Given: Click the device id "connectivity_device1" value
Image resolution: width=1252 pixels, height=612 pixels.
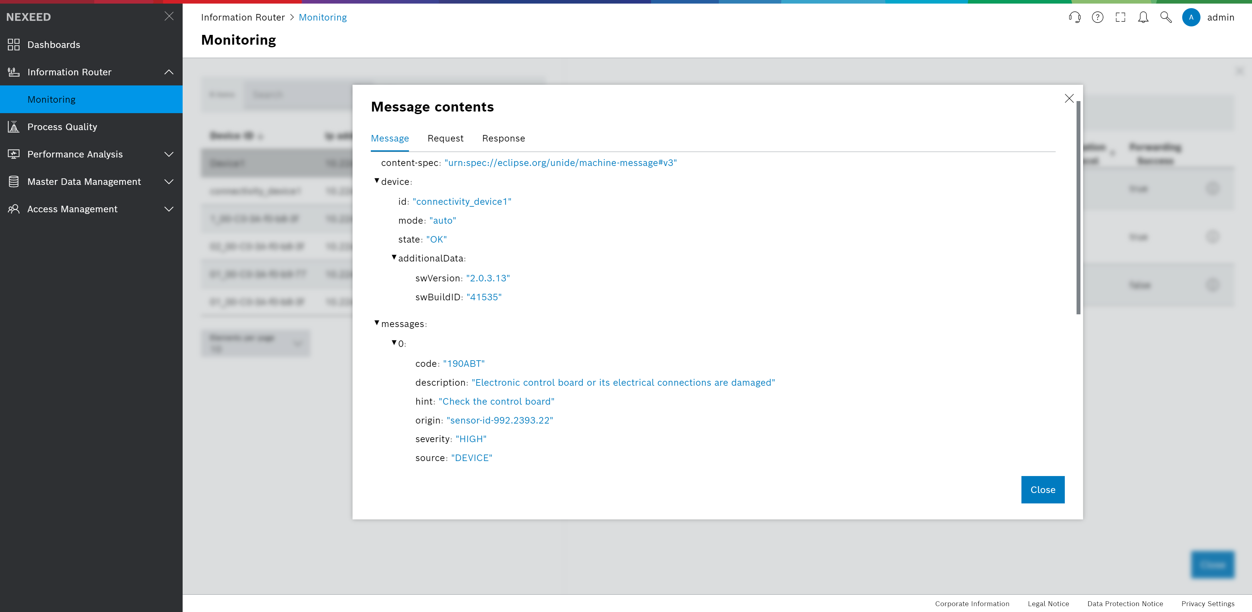Looking at the screenshot, I should point(462,202).
